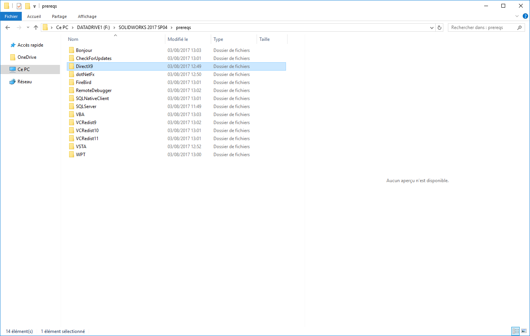Click the search magnifier icon
Screen dimensions: 530x336
519,27
